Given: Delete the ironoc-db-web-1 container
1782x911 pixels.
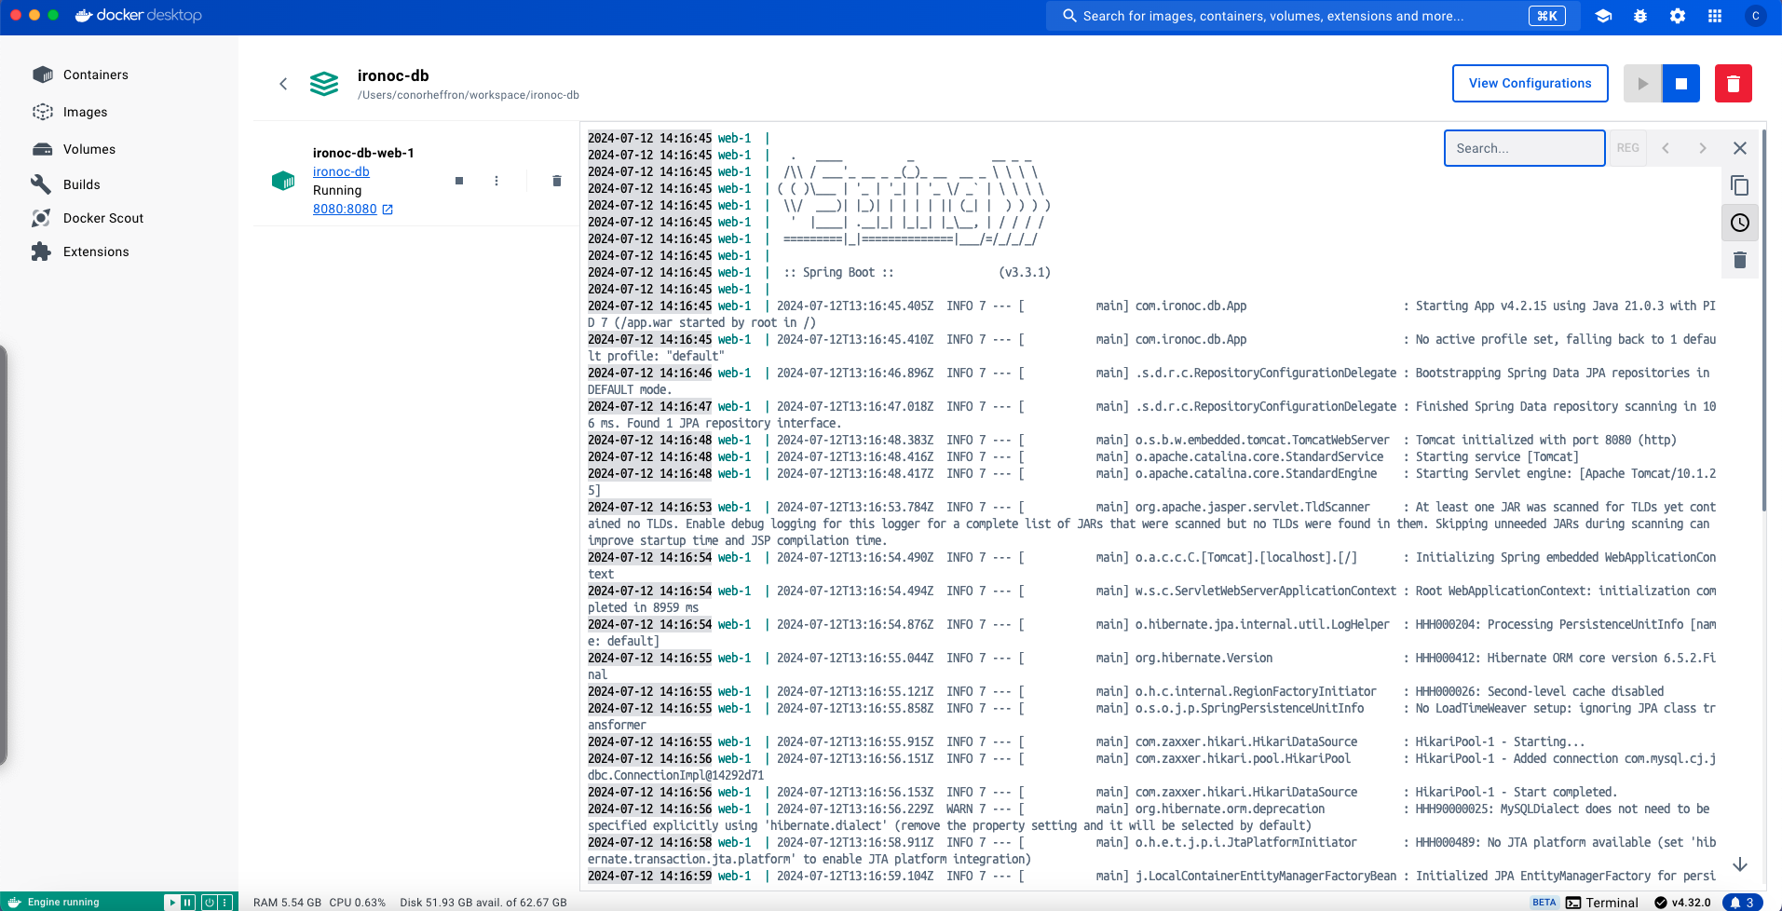Looking at the screenshot, I should [x=557, y=181].
